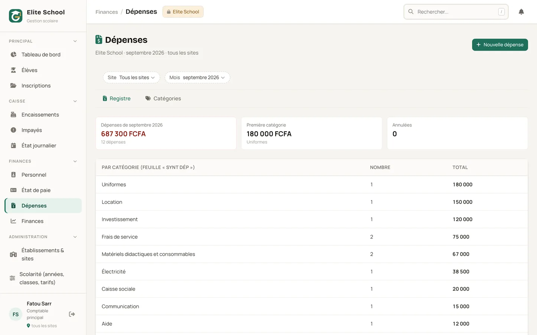537x335 pixels.
Task: Open the Site filter dropdown
Action: point(131,77)
